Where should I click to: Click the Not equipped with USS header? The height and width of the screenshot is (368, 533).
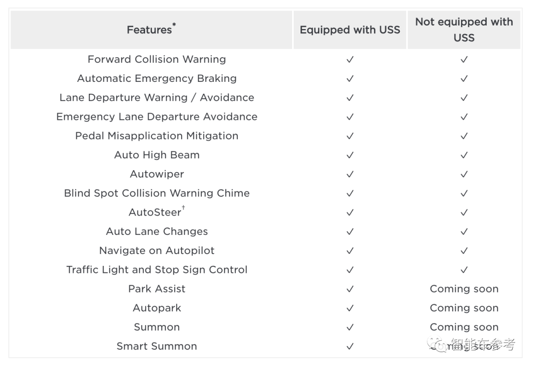click(x=464, y=30)
